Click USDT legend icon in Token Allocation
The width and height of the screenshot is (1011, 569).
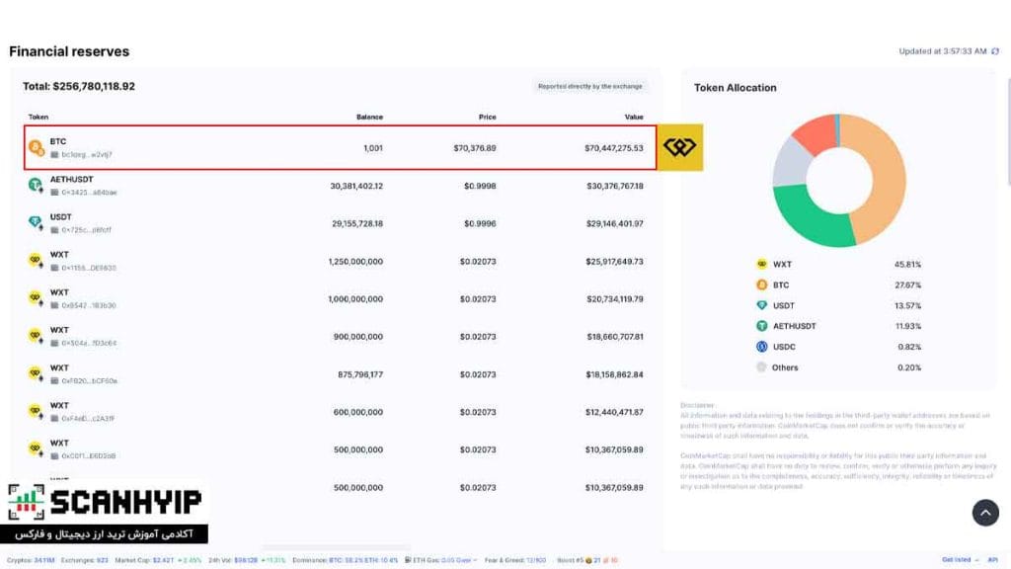coord(761,305)
